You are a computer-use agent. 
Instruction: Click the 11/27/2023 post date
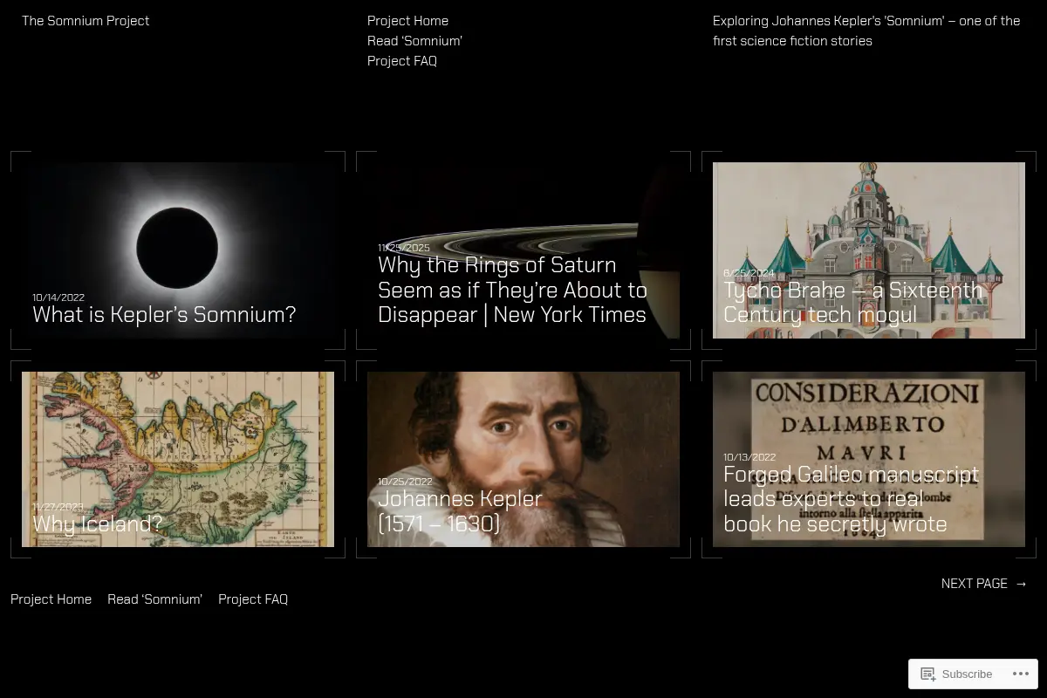tap(58, 507)
